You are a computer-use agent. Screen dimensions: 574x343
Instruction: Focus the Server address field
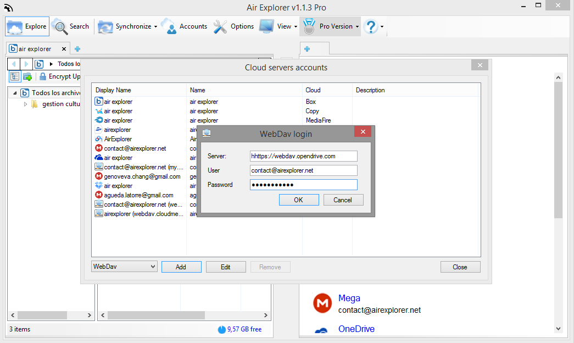coord(303,156)
